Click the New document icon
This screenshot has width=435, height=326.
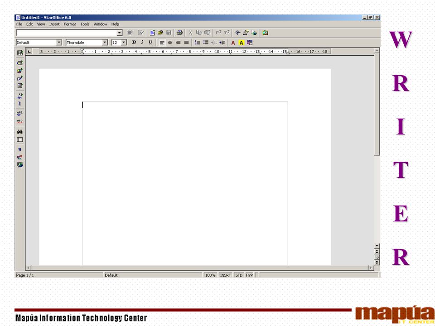click(152, 33)
